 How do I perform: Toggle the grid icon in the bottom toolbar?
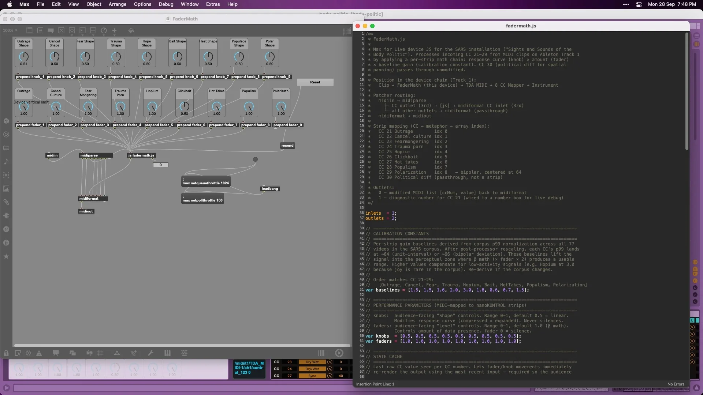point(100,353)
